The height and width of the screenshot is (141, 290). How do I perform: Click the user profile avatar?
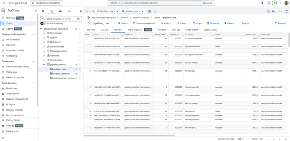[x=286, y=3]
